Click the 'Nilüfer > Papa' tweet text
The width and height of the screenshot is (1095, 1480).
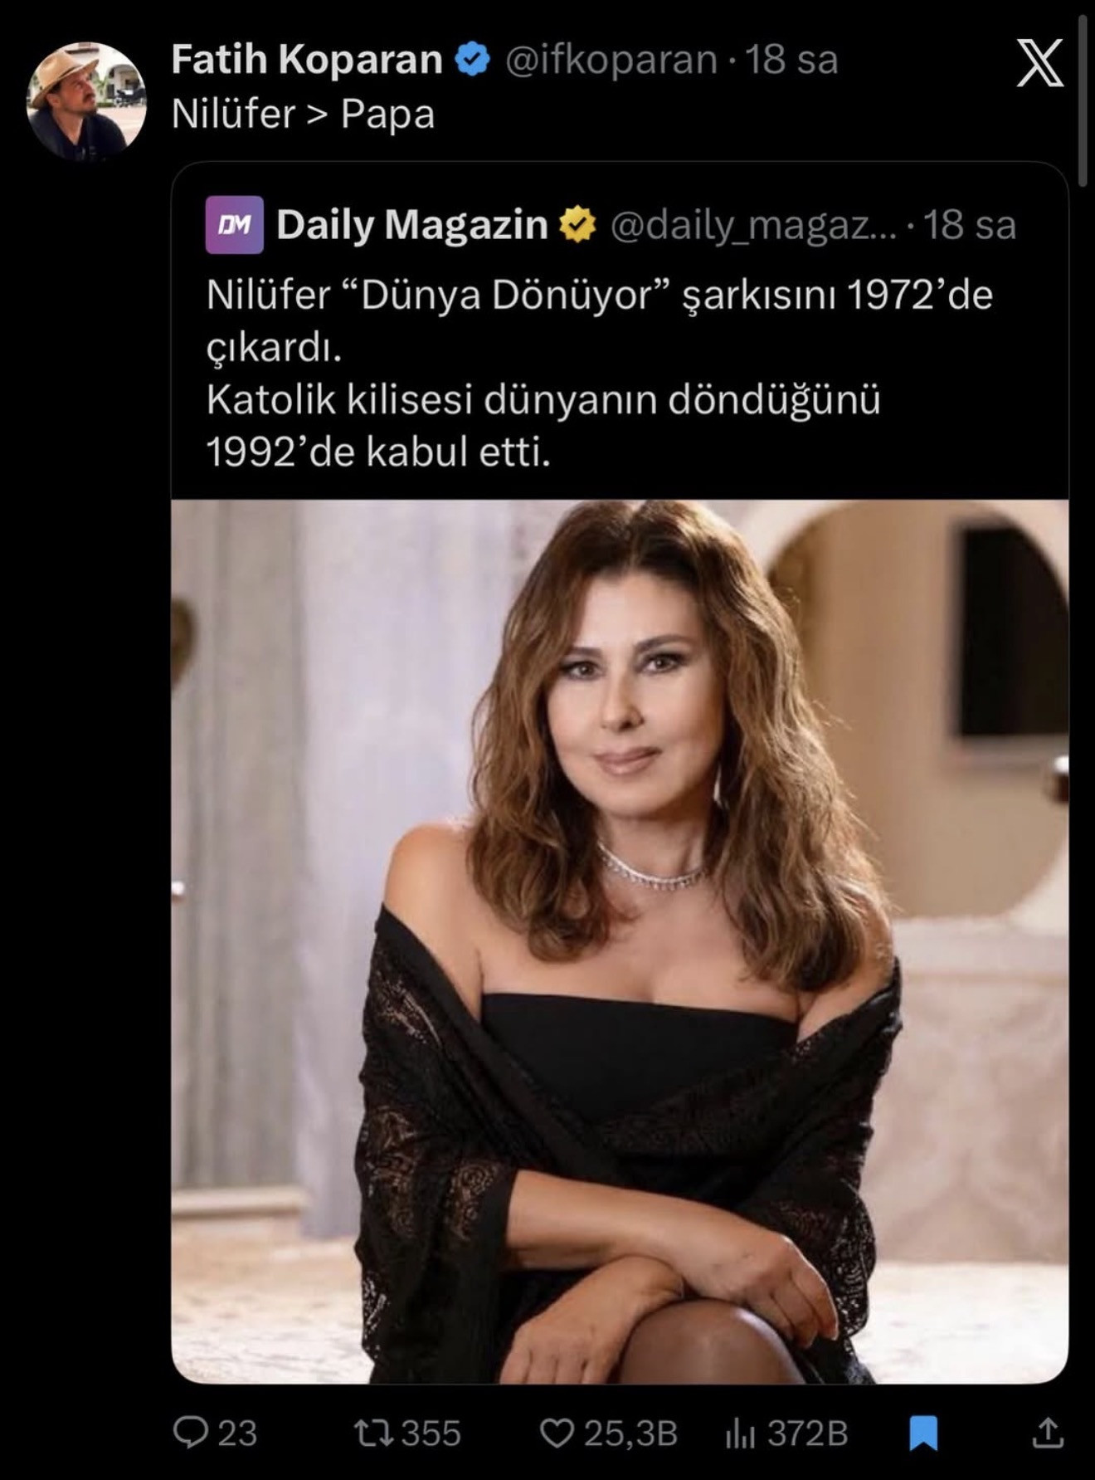click(303, 115)
